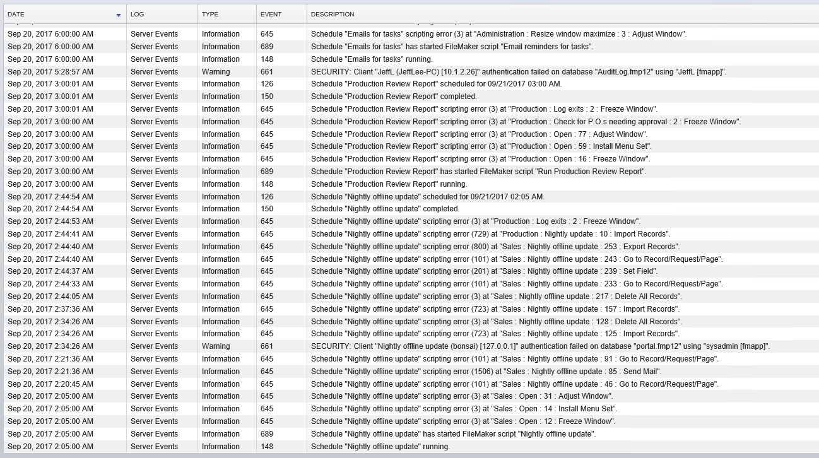Click the Resize window maximize error row
This screenshot has width=819, height=458.
[x=498, y=34]
